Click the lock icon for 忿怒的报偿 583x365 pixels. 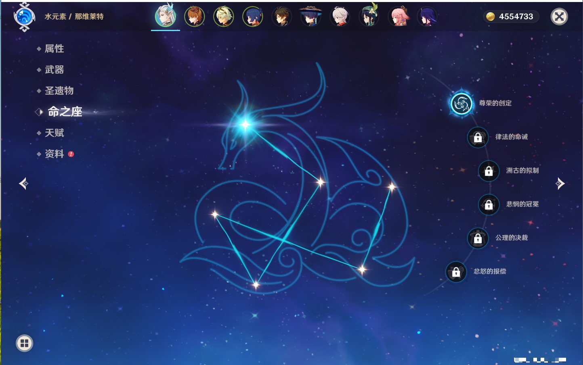pos(456,272)
